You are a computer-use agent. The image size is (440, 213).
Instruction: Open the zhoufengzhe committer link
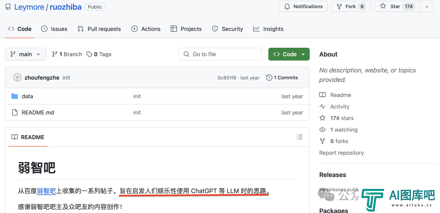[42, 78]
